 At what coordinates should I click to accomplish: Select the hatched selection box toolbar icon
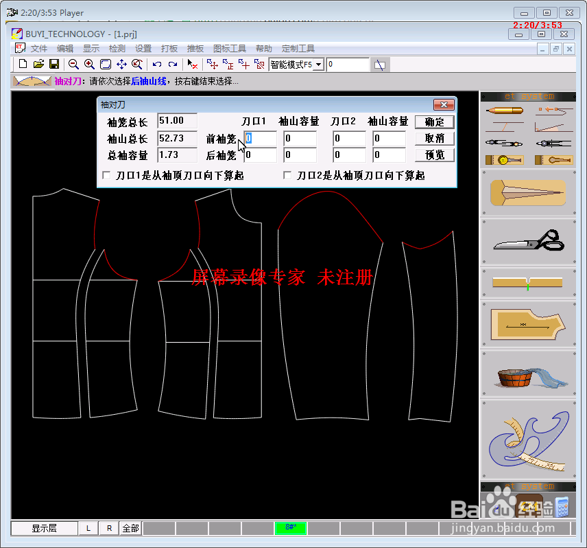point(259,65)
